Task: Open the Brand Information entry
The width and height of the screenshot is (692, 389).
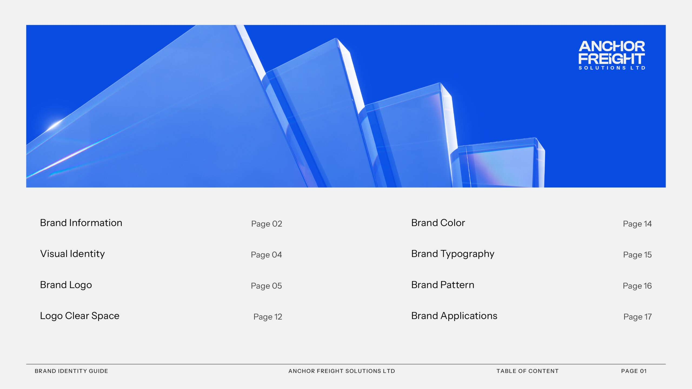Action: point(81,223)
